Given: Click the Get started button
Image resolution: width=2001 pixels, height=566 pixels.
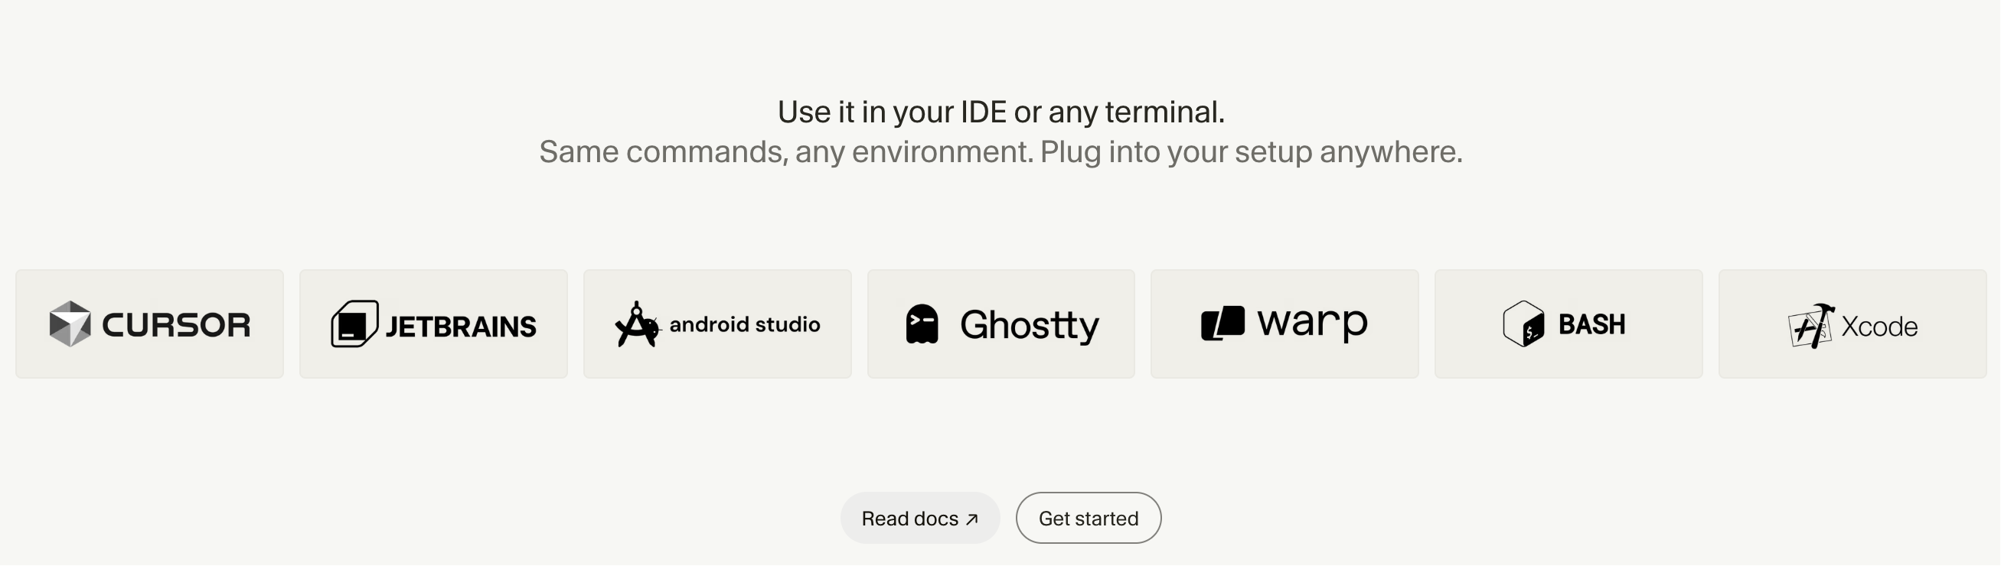Looking at the screenshot, I should pyautogui.click(x=1089, y=518).
